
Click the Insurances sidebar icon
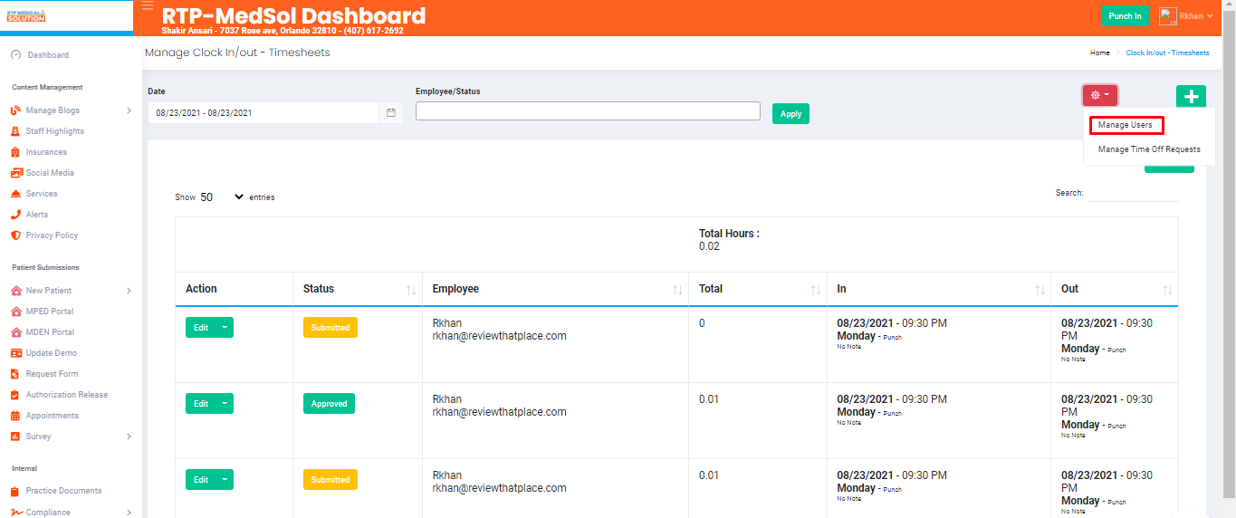(16, 152)
